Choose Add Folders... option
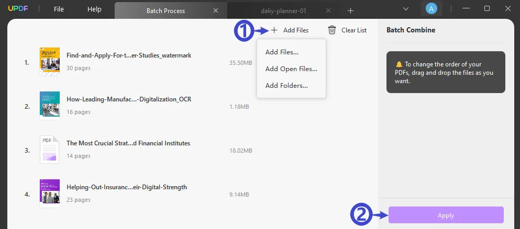This screenshot has height=229, width=520. [x=286, y=86]
